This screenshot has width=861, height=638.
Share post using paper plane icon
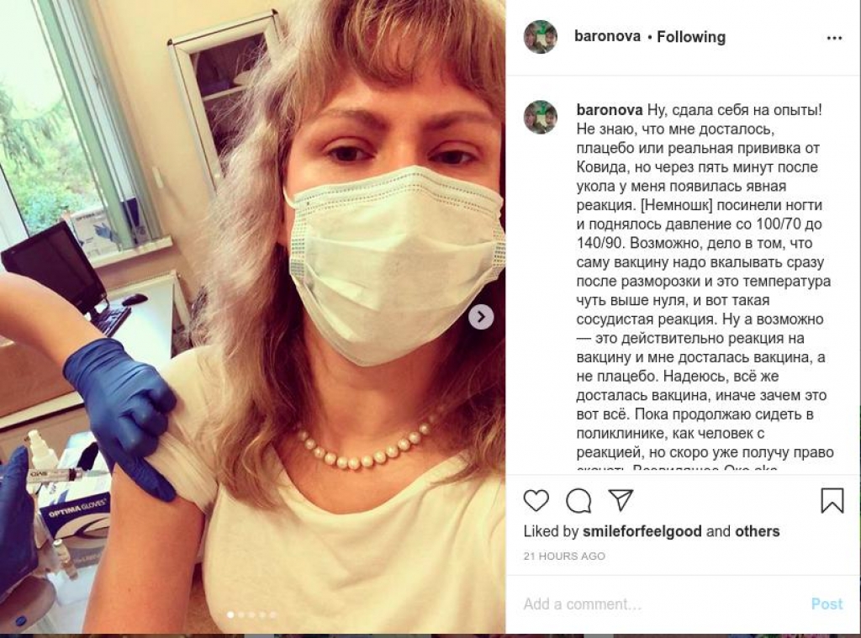[621, 500]
